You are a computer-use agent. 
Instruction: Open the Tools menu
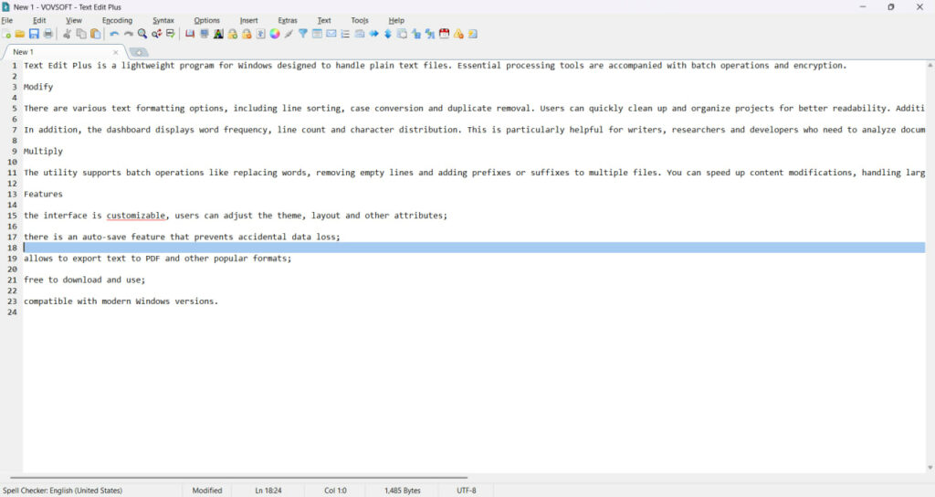point(360,20)
